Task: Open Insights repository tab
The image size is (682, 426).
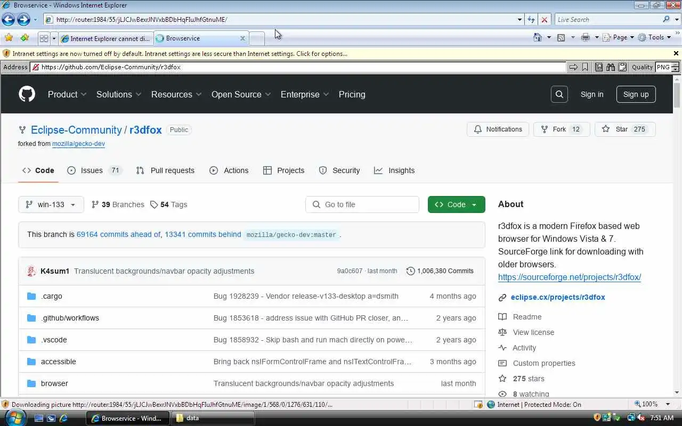Action: tap(394, 170)
